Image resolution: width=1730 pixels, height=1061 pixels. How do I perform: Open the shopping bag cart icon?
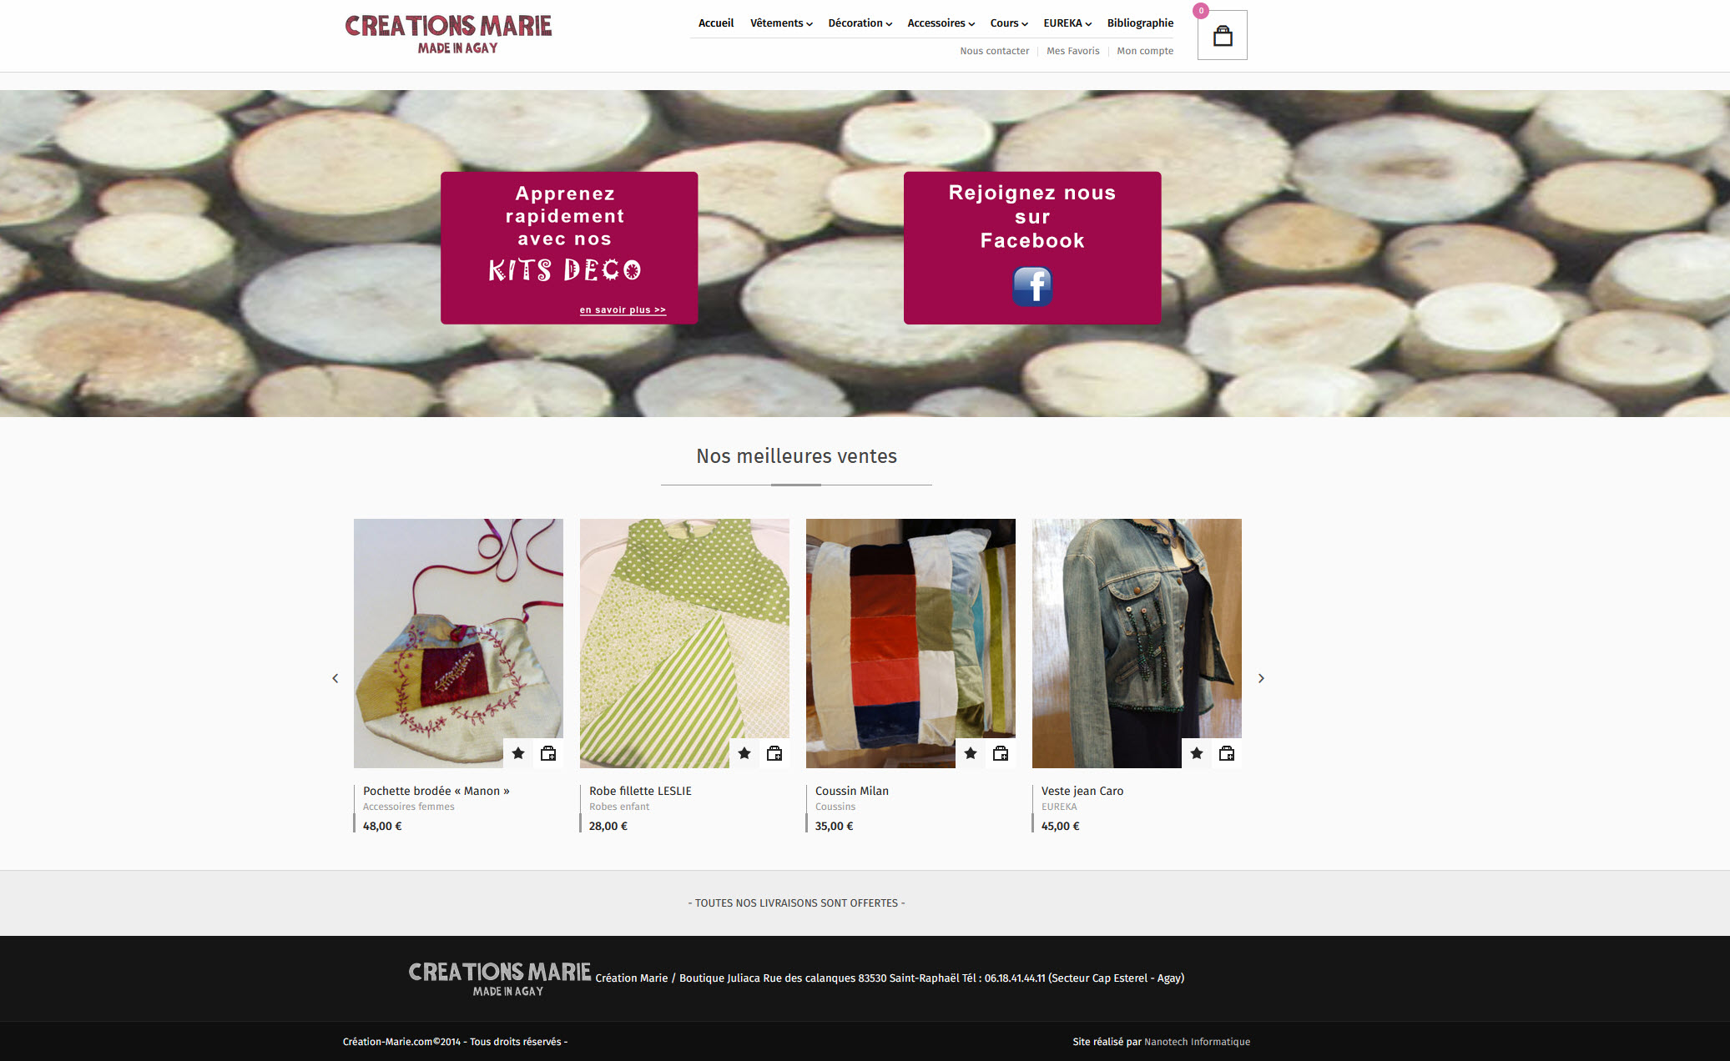coord(1222,35)
